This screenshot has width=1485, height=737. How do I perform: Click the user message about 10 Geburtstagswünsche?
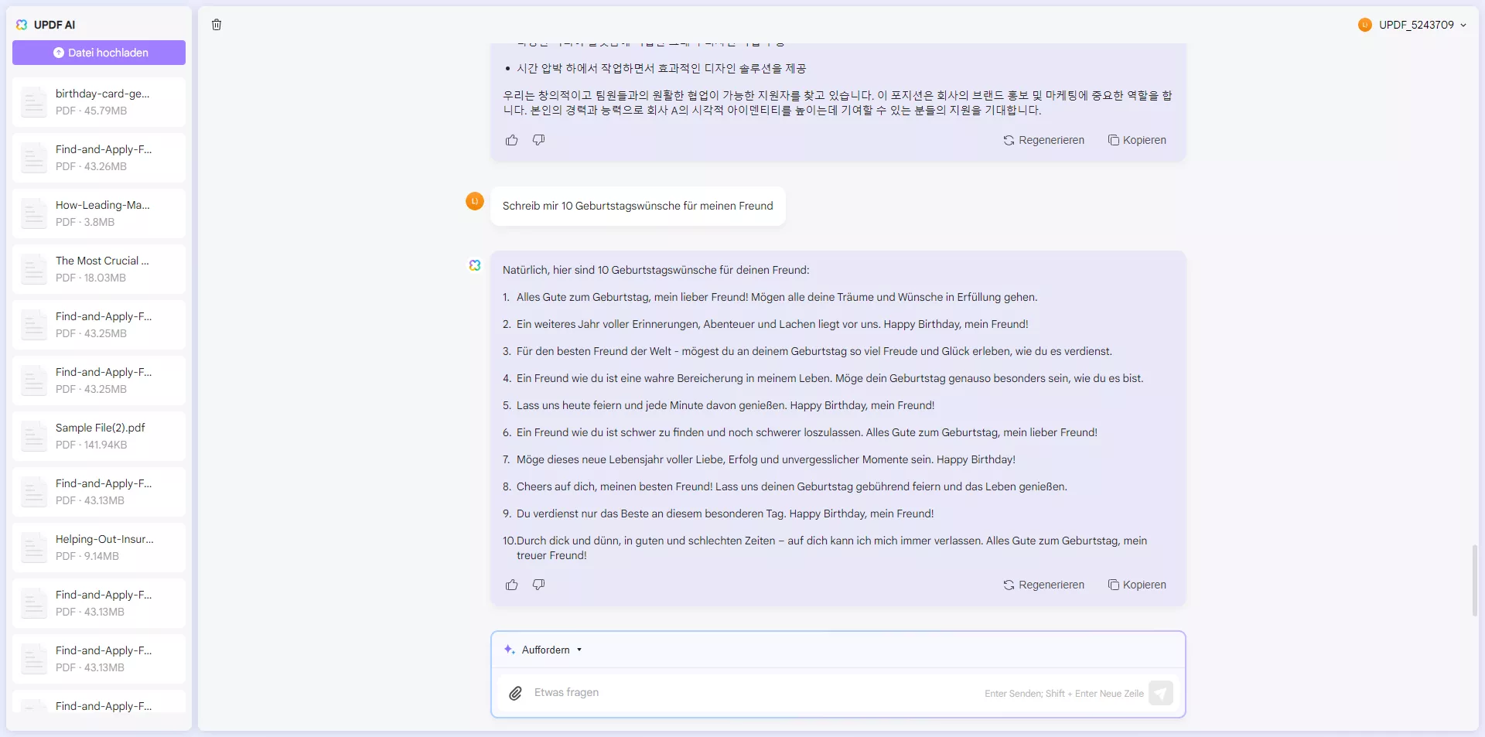(x=638, y=206)
